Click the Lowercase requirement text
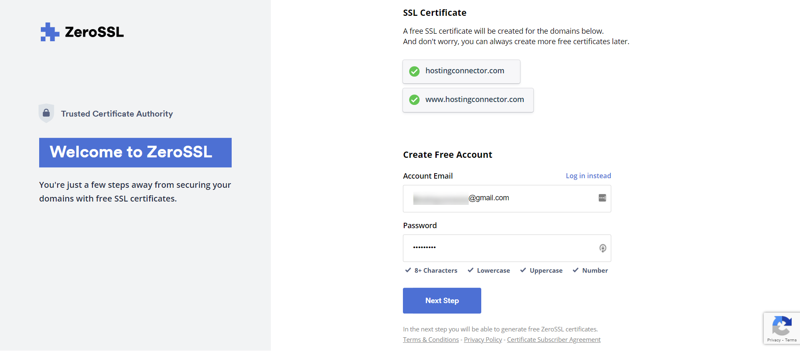The image size is (800, 351). point(493,271)
